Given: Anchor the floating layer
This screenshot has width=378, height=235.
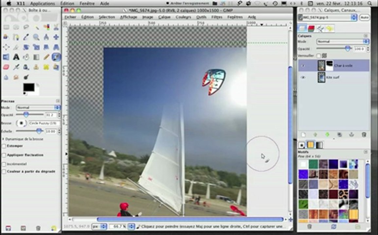Looking at the screenshot, I should 351,135.
